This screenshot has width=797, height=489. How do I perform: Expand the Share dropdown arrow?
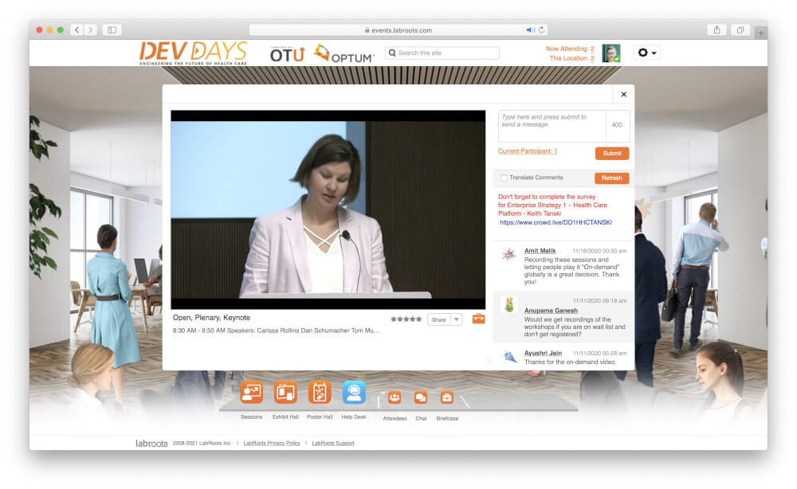(457, 319)
